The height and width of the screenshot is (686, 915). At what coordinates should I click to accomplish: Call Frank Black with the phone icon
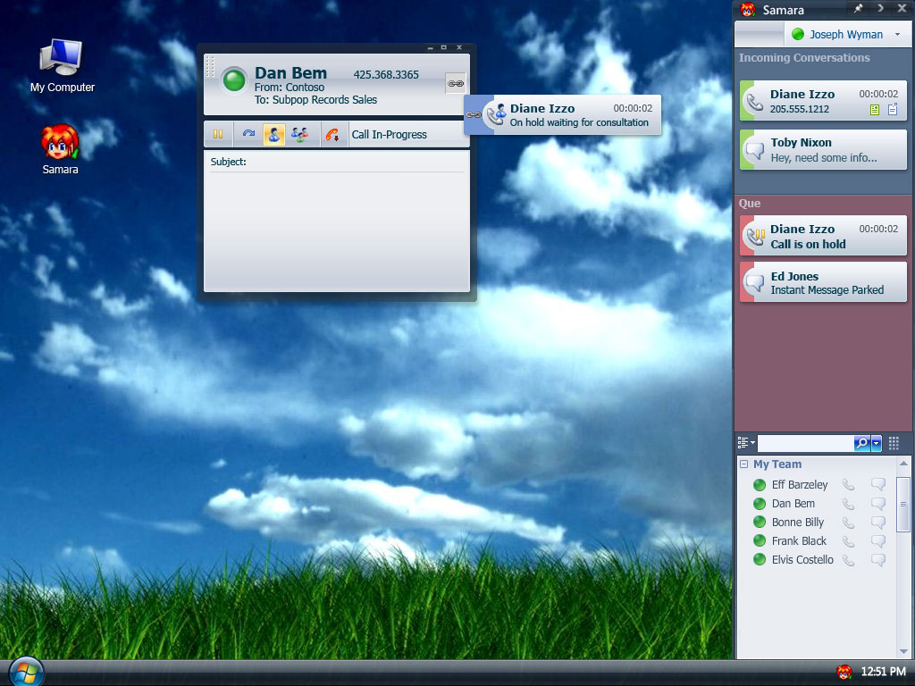pyautogui.click(x=849, y=540)
